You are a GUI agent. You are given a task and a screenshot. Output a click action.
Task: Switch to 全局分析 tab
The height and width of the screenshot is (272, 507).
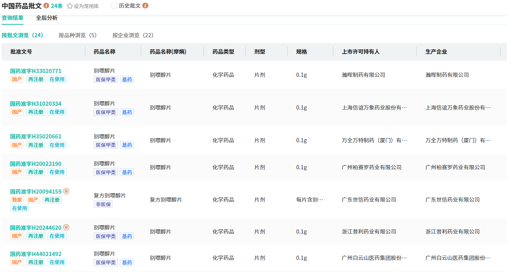[47, 18]
